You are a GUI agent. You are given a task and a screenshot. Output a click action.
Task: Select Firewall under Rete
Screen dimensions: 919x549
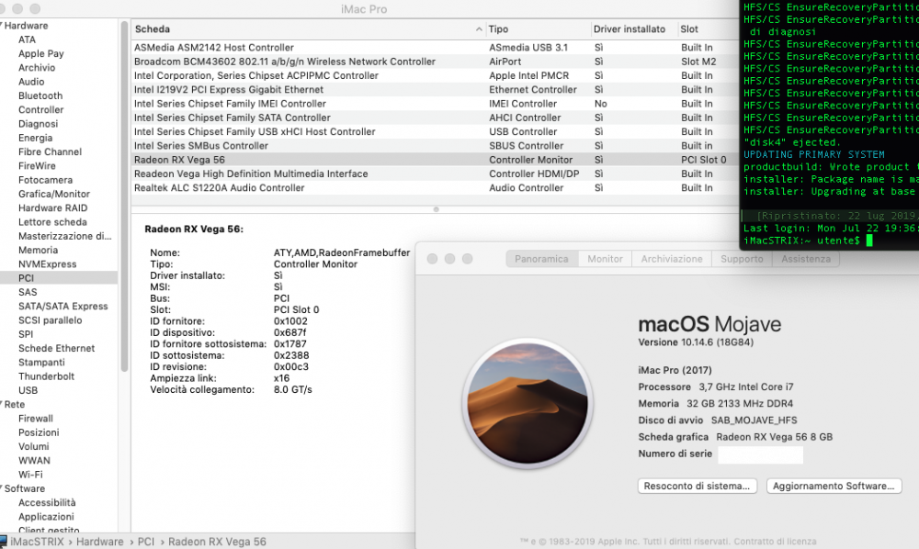click(35, 419)
